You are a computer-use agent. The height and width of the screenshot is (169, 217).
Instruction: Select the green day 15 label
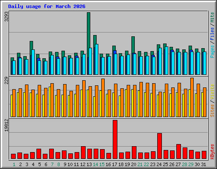(x=102, y=164)
